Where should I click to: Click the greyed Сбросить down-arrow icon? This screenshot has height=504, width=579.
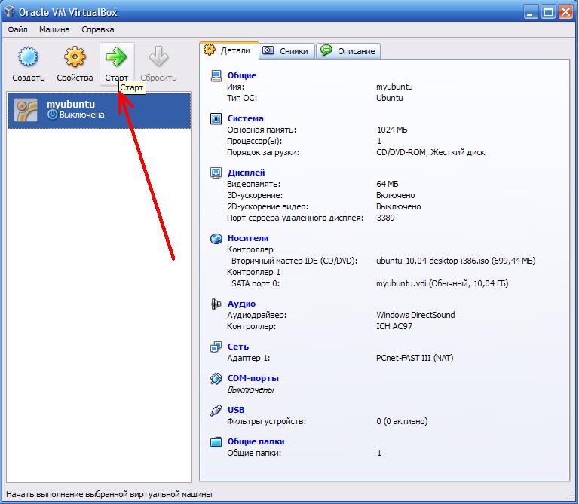pyautogui.click(x=158, y=57)
